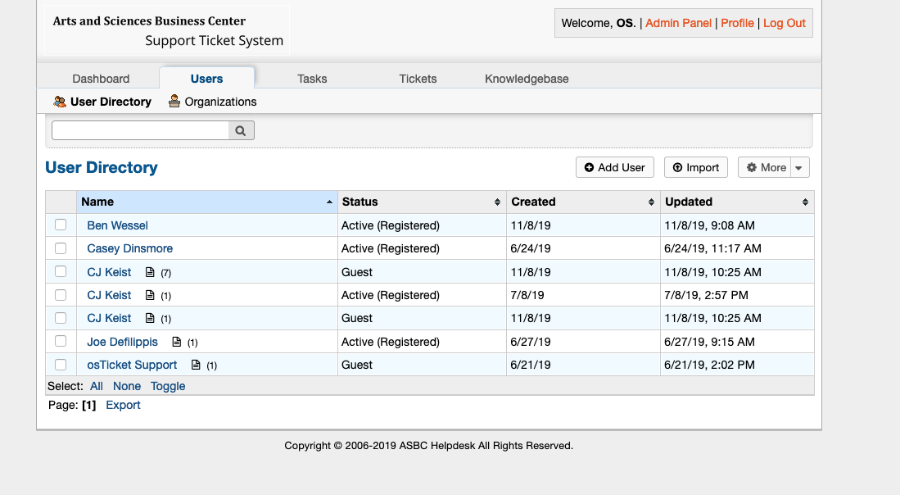
Task: Tick the osTicket Support checkbox
Action: click(x=61, y=365)
